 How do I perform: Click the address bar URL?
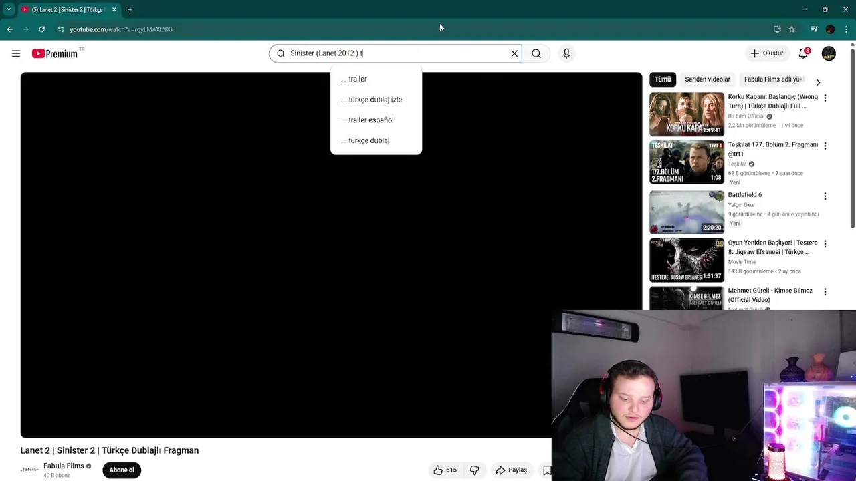coord(122,29)
